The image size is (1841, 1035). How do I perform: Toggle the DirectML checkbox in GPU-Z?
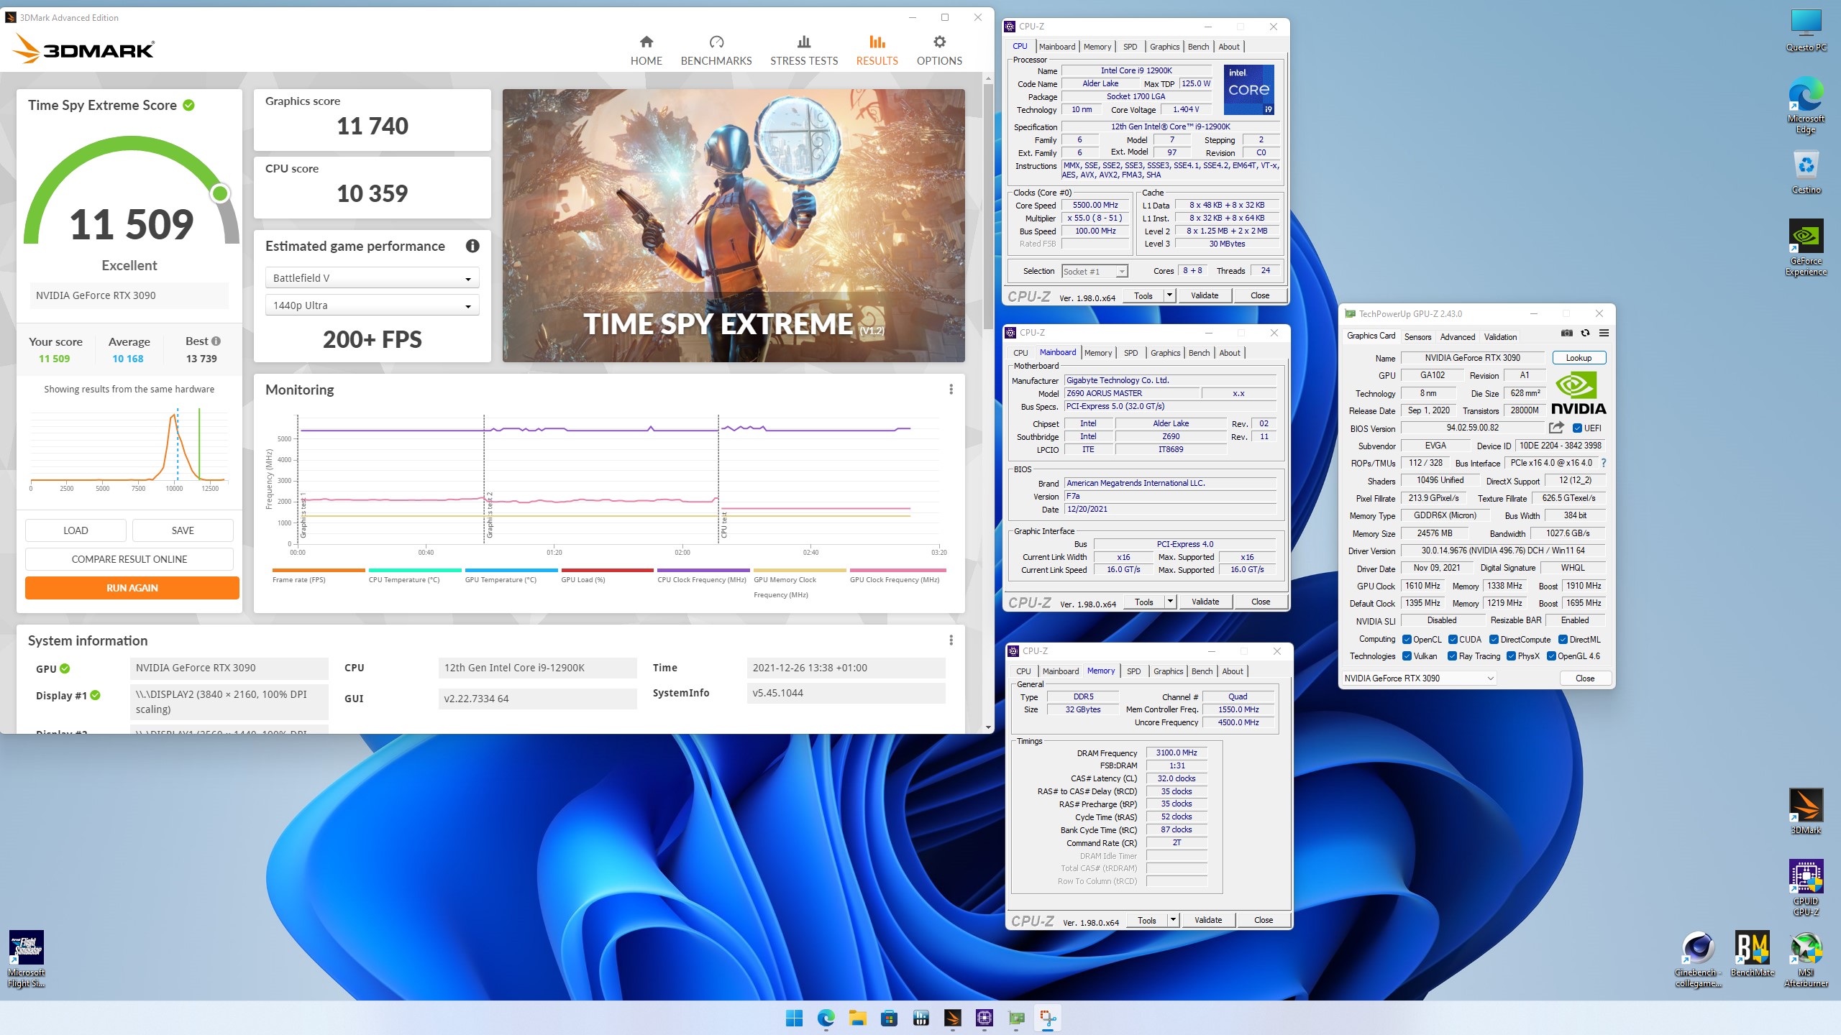pyautogui.click(x=1563, y=640)
